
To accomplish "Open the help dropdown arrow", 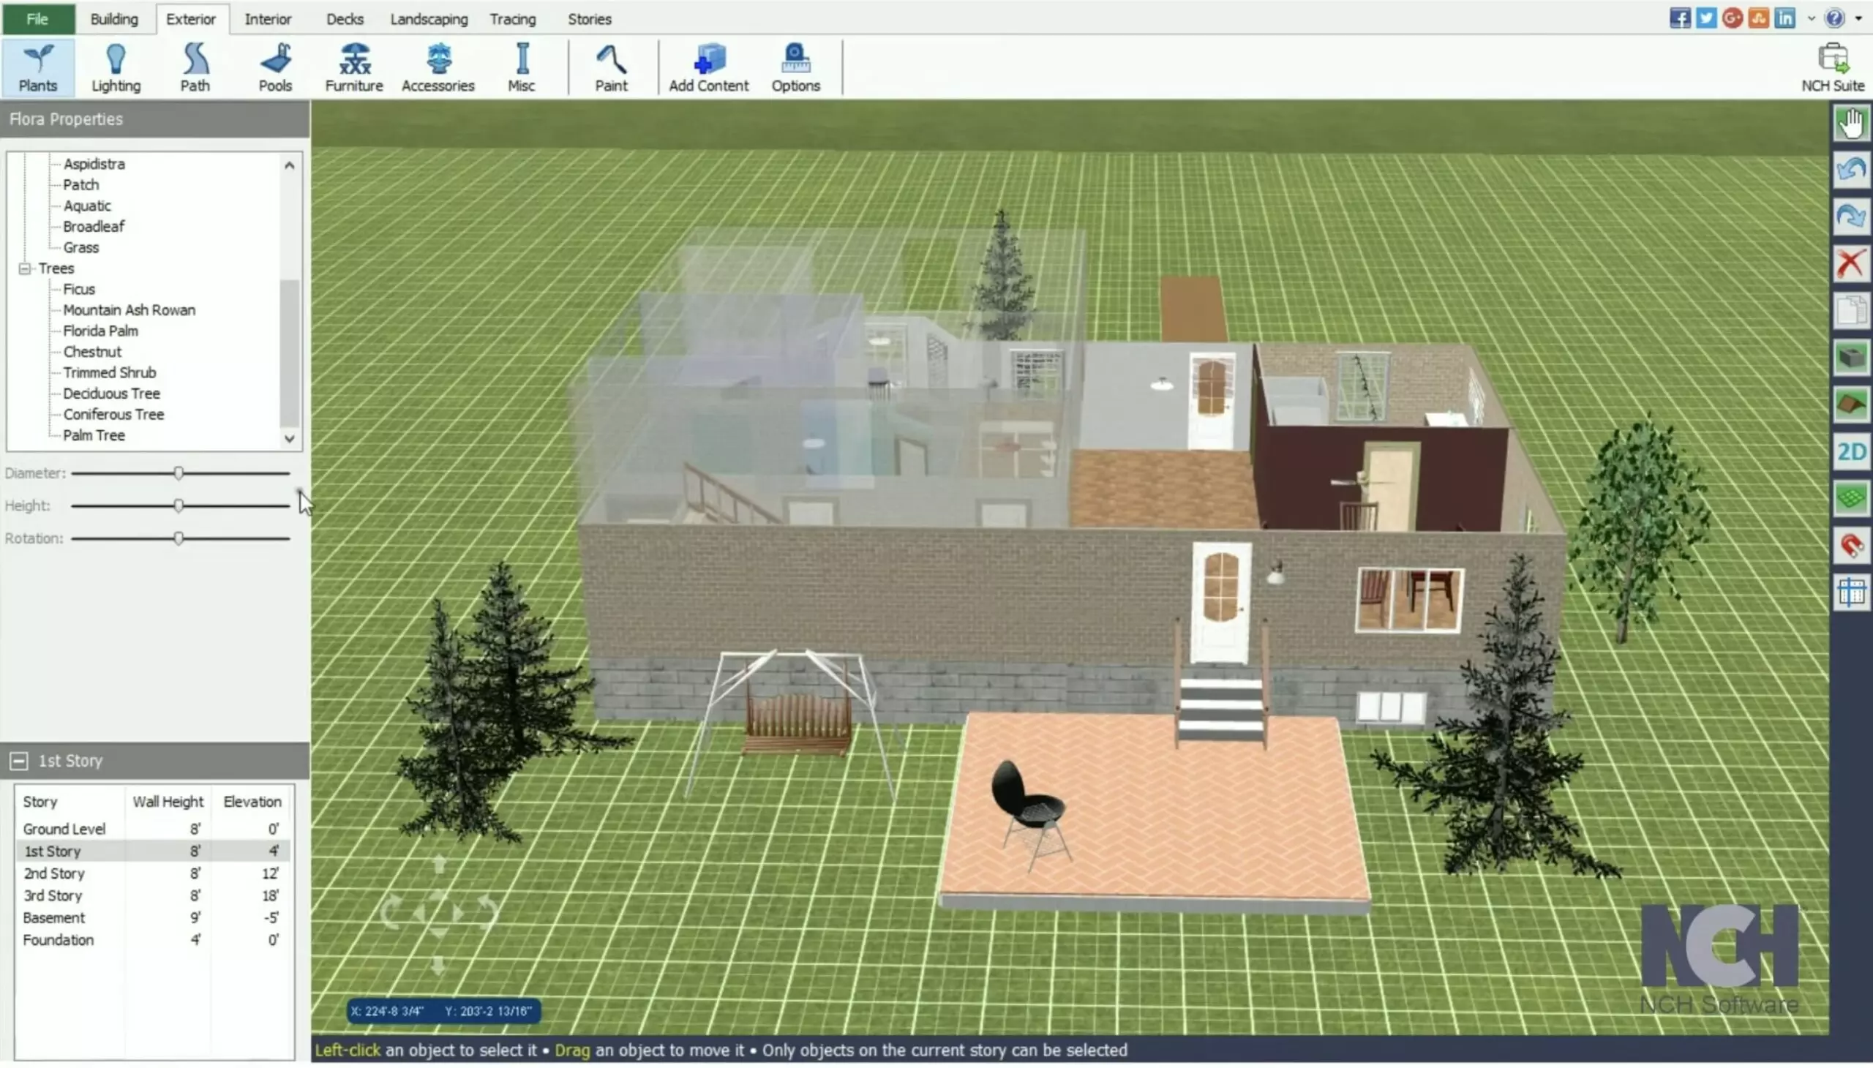I will tap(1859, 18).
